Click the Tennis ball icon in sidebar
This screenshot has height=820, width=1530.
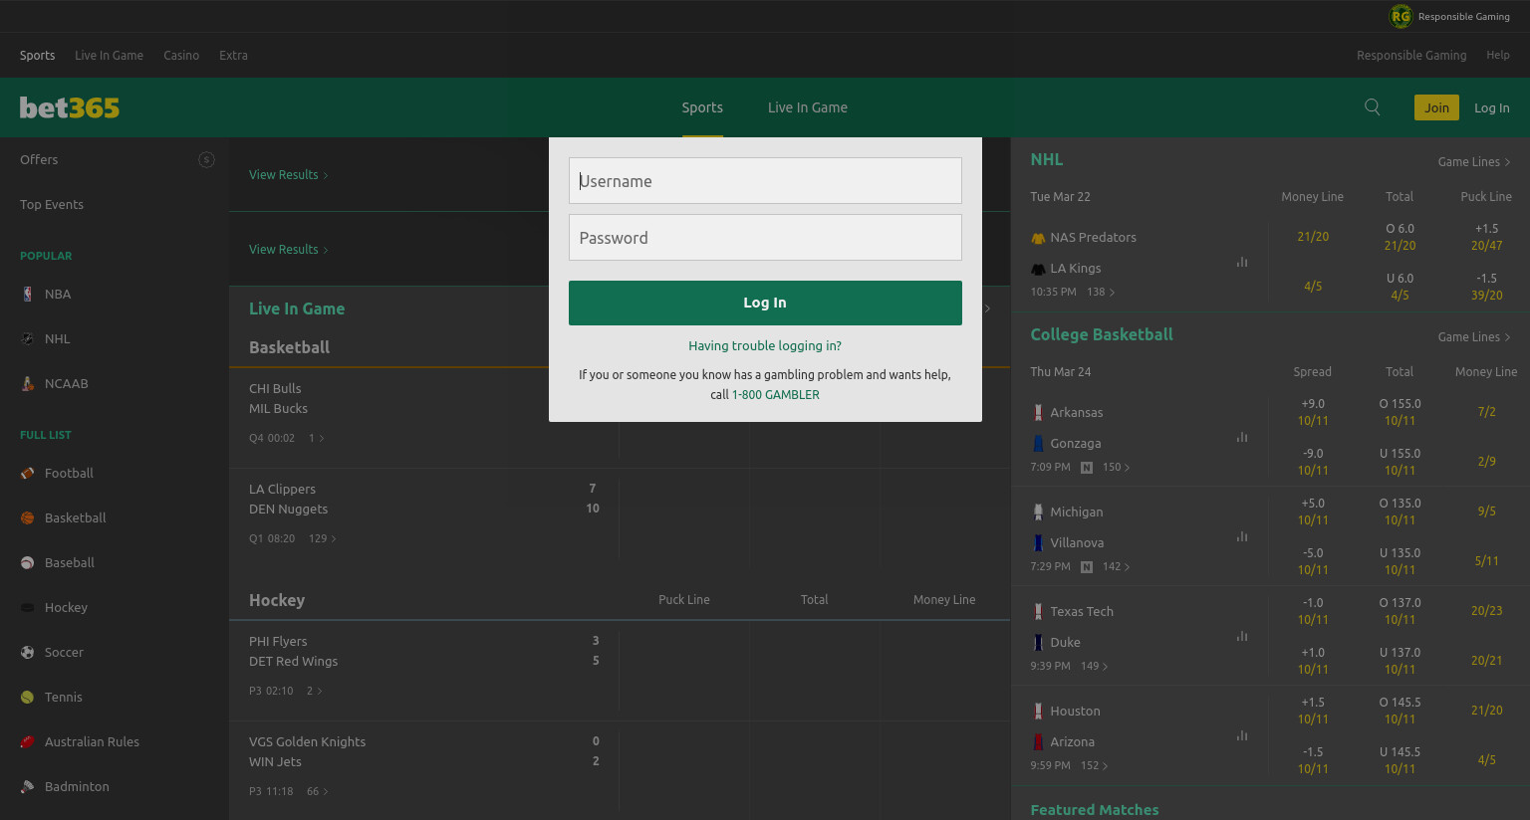(27, 697)
